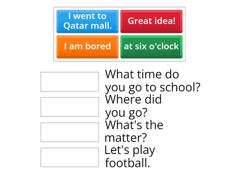Select the third empty answer slot
Viewport: 239px width, 179px height.
(70, 132)
